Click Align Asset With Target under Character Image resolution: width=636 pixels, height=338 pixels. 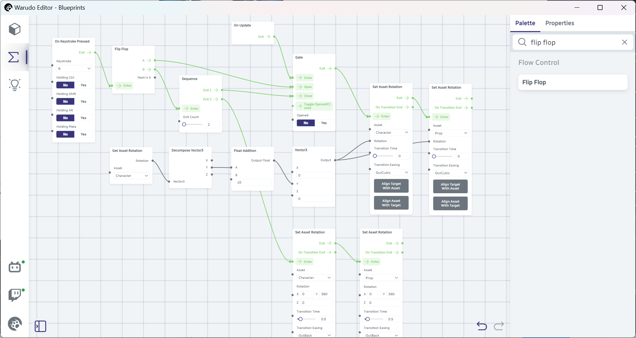391,203
